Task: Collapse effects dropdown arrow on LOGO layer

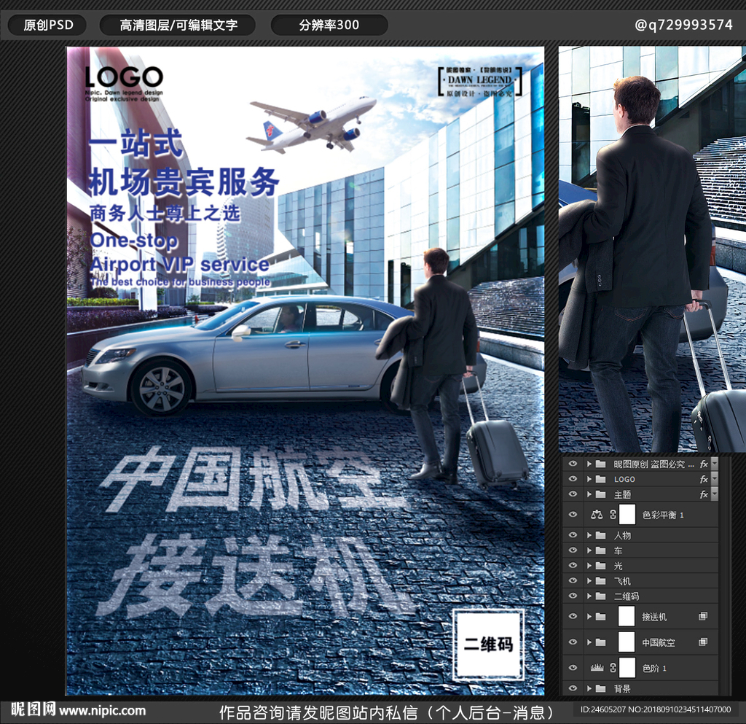Action: 715,479
